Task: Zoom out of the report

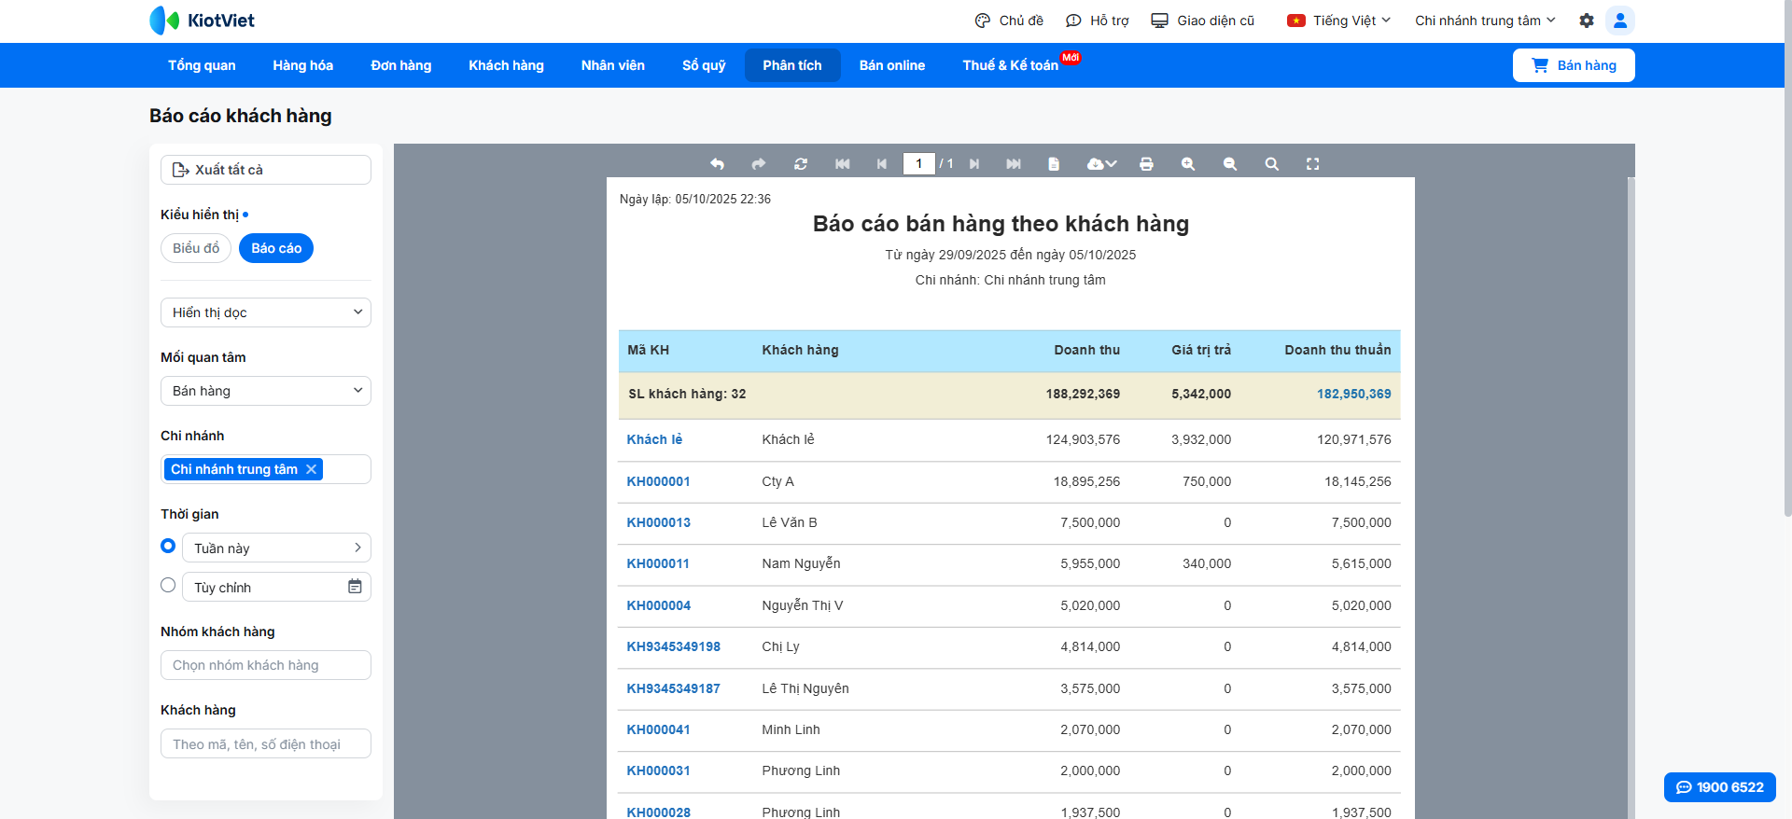Action: [1229, 164]
